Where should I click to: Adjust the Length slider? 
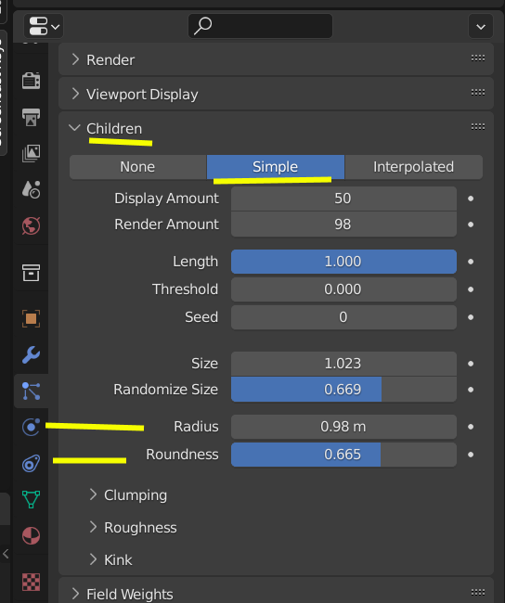(x=343, y=262)
